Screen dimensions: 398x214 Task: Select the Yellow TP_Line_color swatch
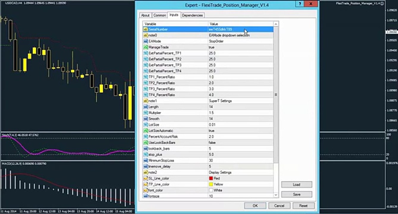(x=211, y=184)
